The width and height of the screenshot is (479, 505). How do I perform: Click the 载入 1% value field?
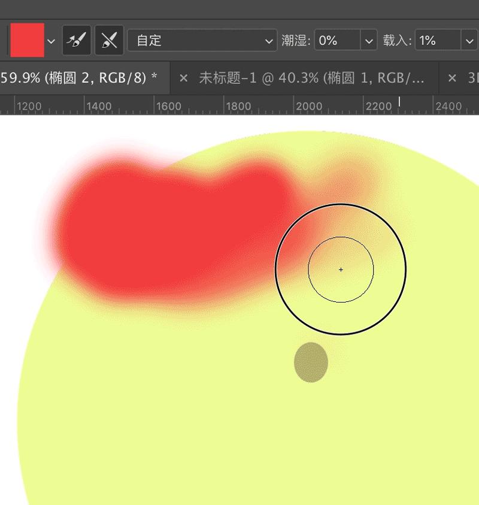click(438, 42)
